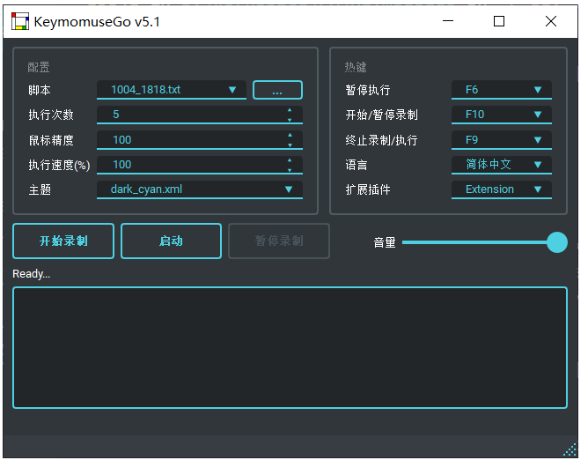Click the KeymomuseGo app icon in title bar
Screen dimensions: 588x460
pos(20,21)
